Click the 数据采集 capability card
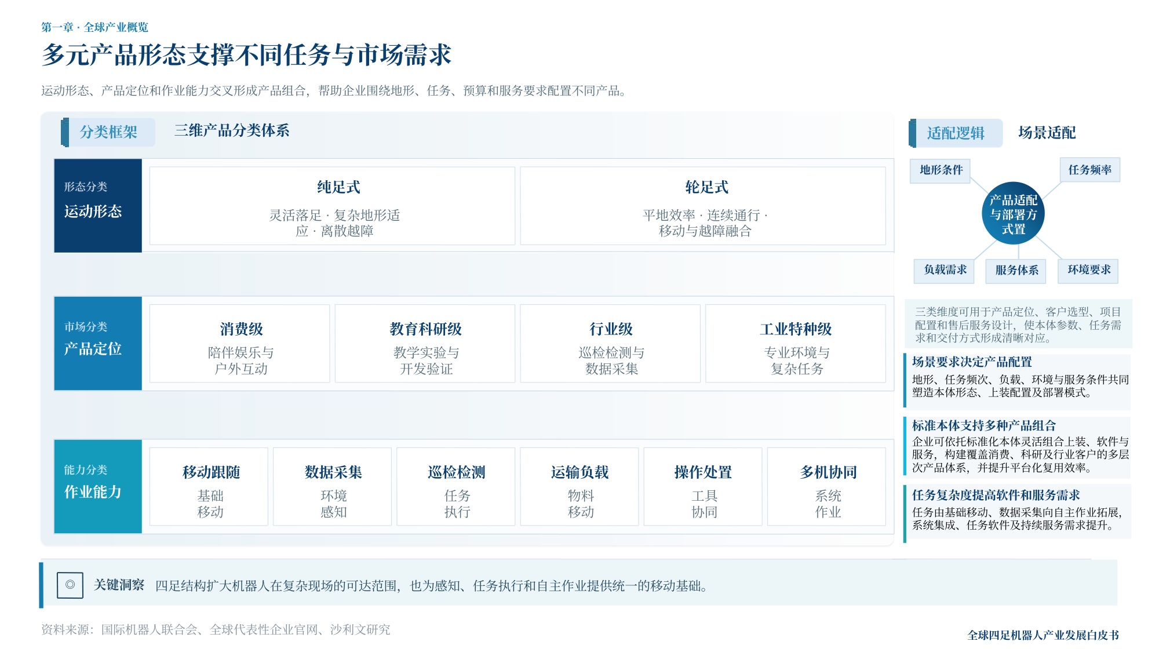Image resolution: width=1159 pixels, height=652 pixels. (x=332, y=487)
